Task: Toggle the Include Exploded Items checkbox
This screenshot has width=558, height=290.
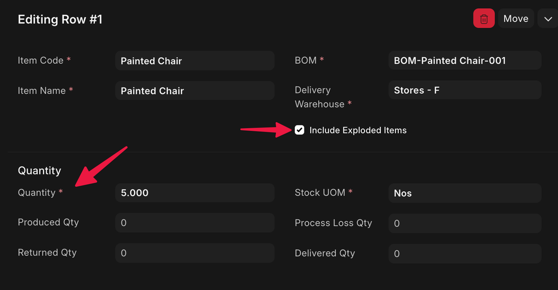Action: pos(299,130)
